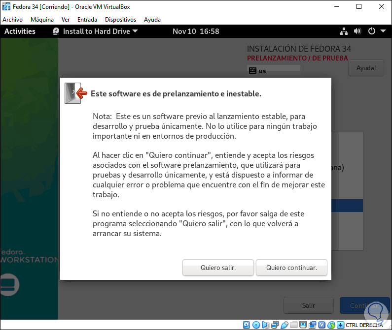
Task: Click the Install to Hard Drive app icon
Action: tap(56, 31)
